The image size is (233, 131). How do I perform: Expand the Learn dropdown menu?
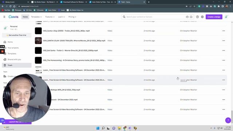click(62, 17)
